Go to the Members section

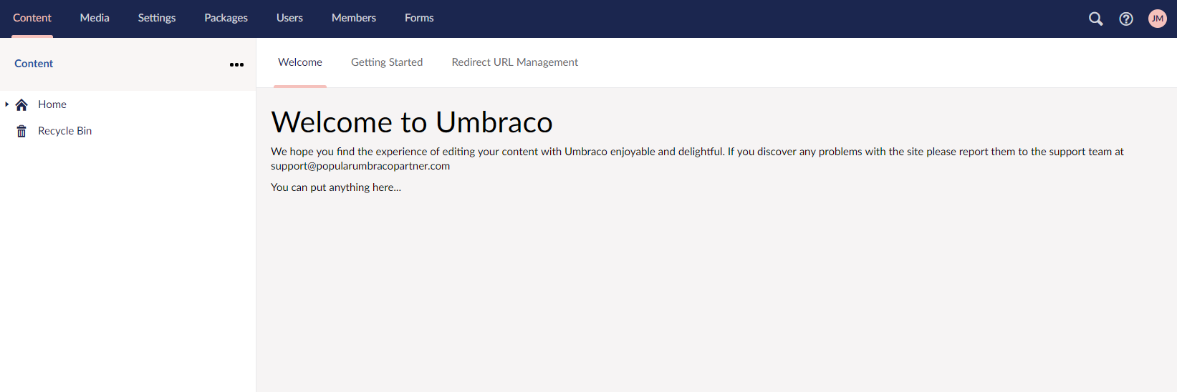coord(354,18)
